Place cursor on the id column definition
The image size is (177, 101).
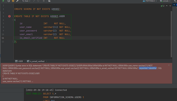pos(43,23)
